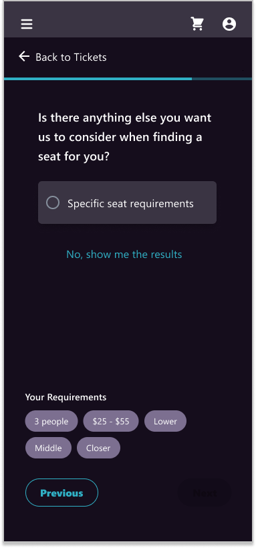Click the 3 people requirement chip
The height and width of the screenshot is (548, 256).
(51, 421)
